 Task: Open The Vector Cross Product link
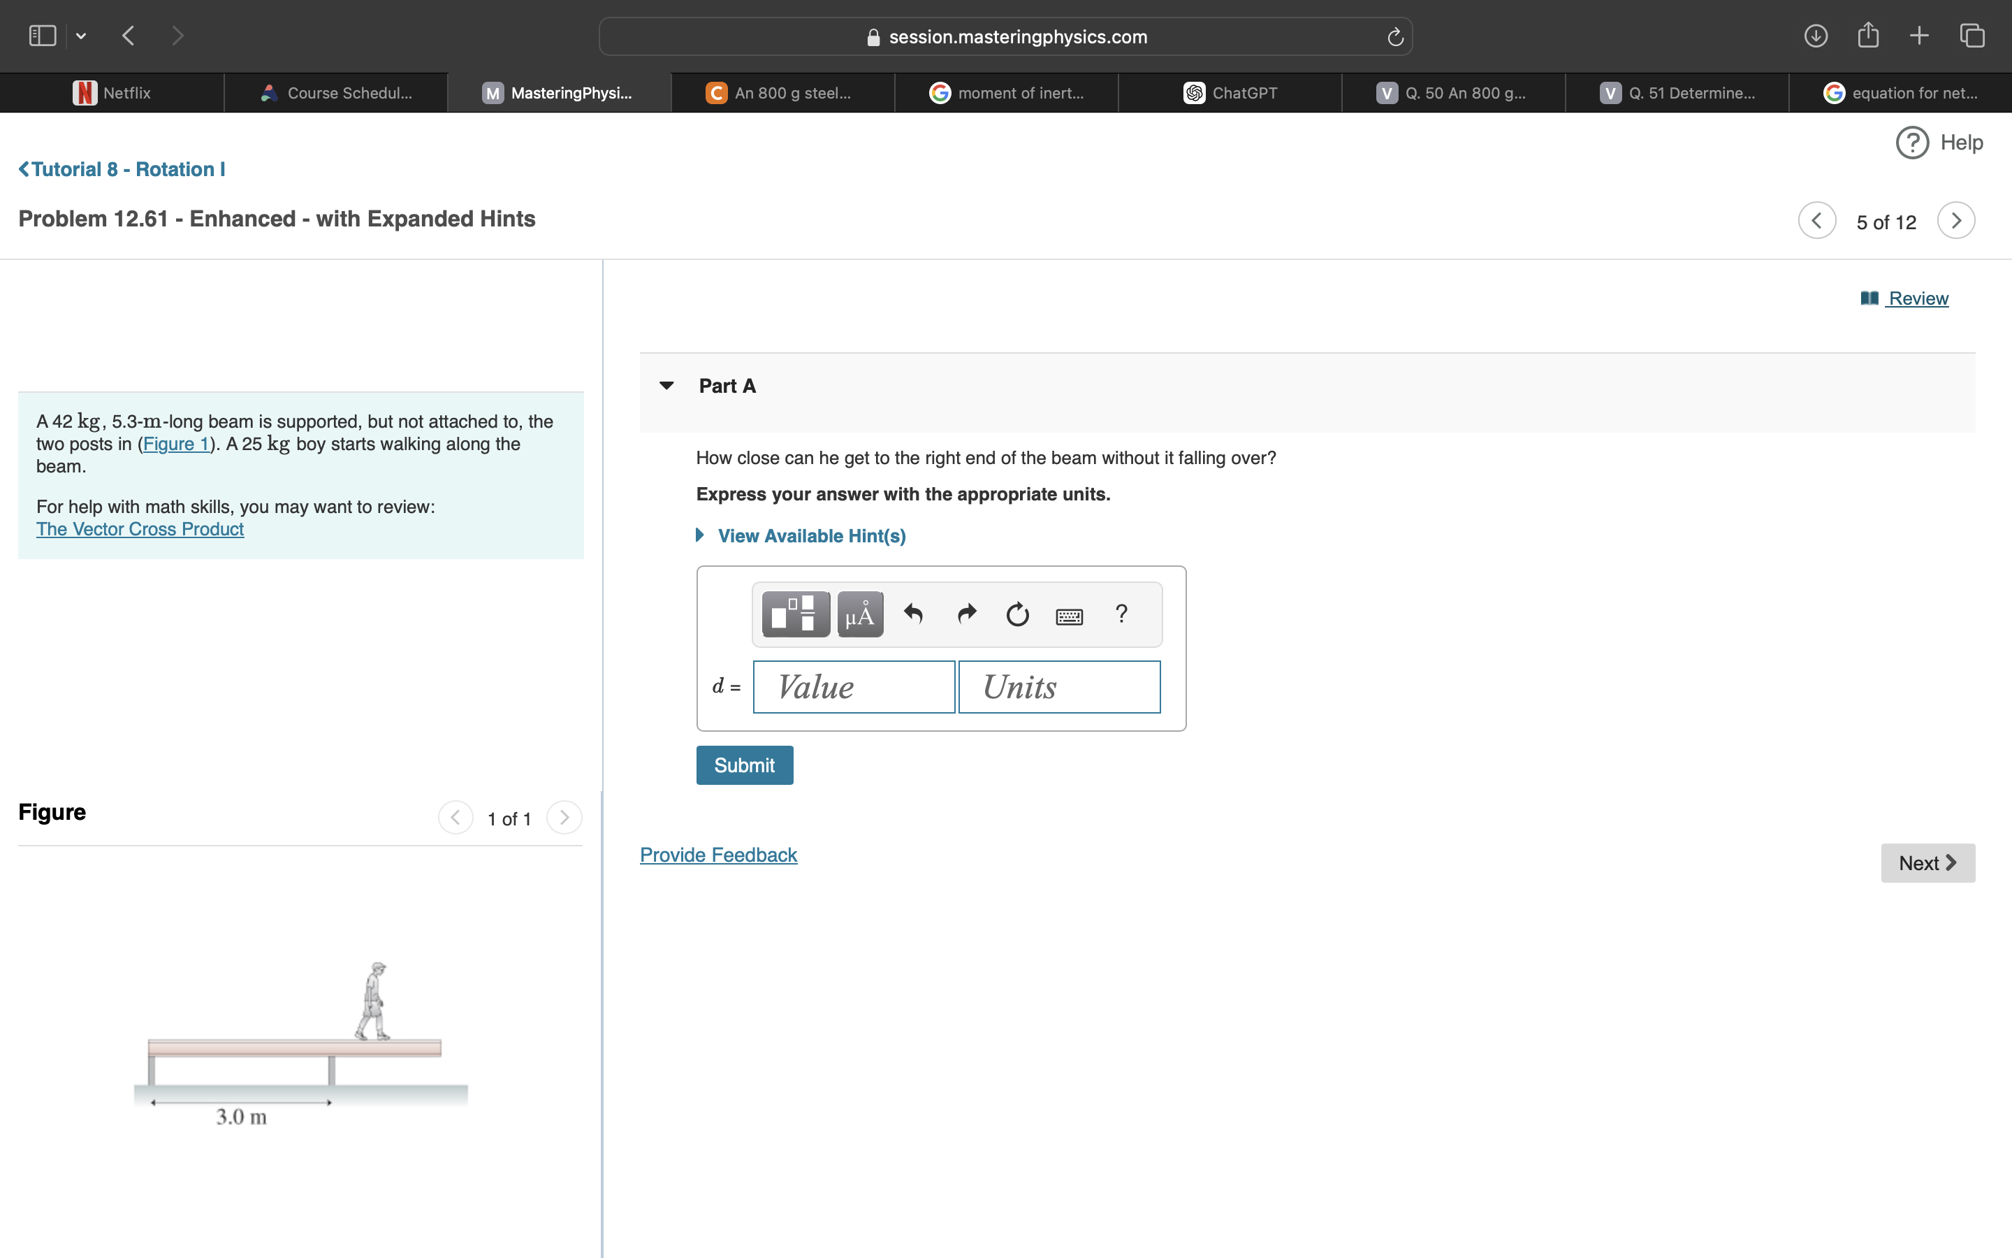tap(139, 529)
